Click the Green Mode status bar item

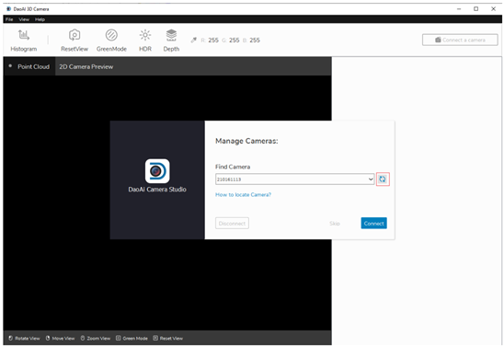(x=132, y=339)
